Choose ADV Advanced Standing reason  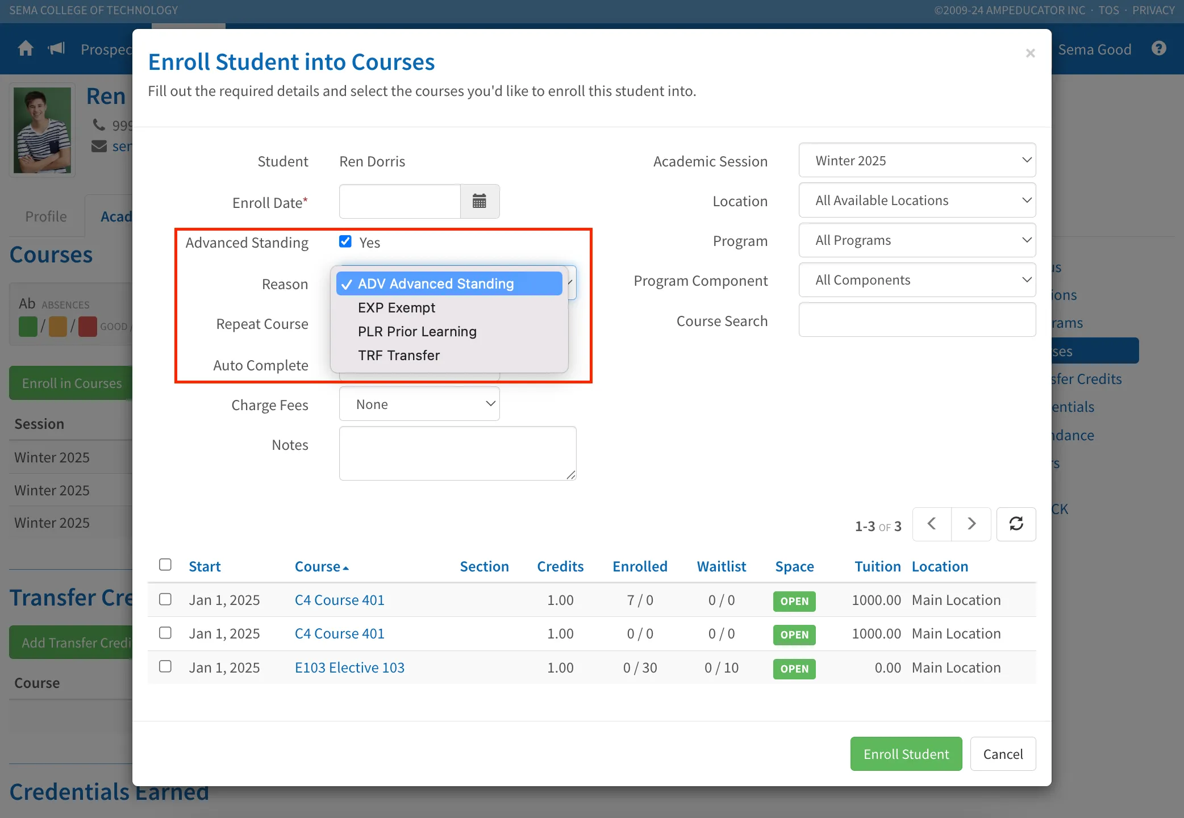449,283
